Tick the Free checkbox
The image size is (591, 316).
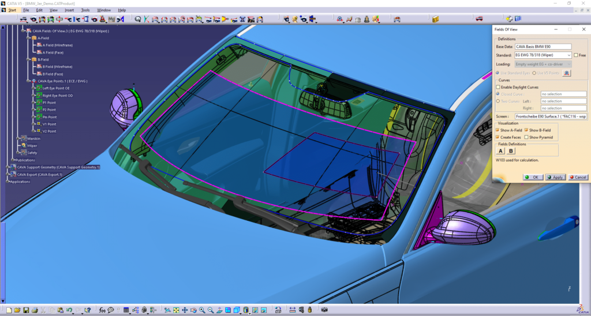(575, 55)
